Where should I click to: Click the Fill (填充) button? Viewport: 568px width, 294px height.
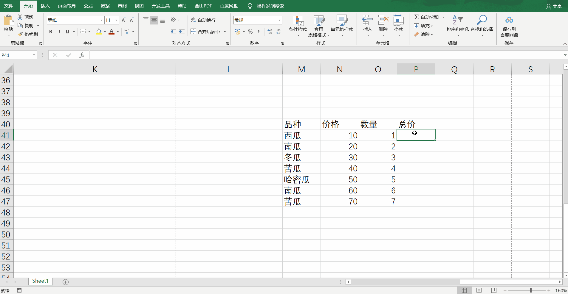(x=423, y=26)
